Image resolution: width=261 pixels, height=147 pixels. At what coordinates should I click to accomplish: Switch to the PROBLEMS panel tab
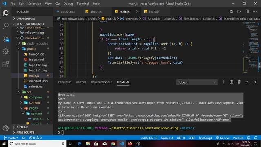point(64,82)
